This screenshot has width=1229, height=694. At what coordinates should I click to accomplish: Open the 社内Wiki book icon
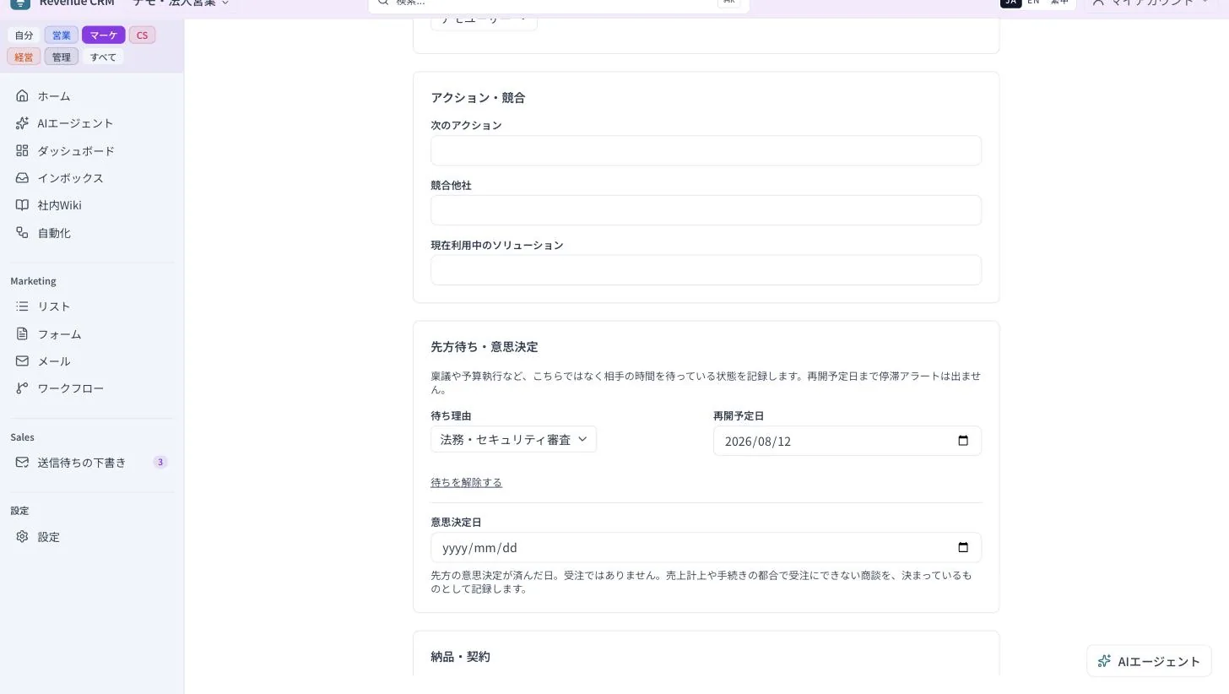click(22, 205)
